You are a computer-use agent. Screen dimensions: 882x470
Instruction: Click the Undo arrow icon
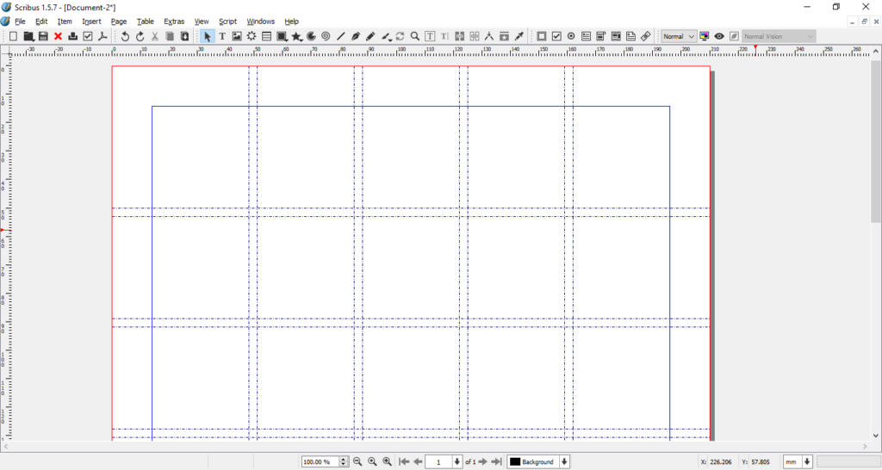pyautogui.click(x=125, y=36)
